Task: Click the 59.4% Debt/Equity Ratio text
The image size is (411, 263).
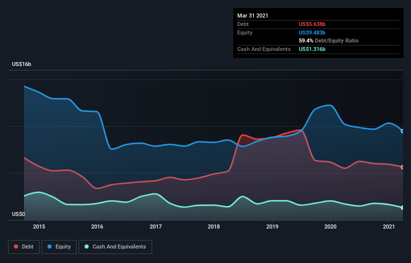Action: 329,40
